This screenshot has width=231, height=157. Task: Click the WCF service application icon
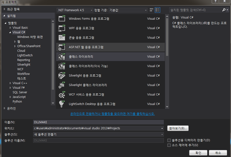point(62,94)
